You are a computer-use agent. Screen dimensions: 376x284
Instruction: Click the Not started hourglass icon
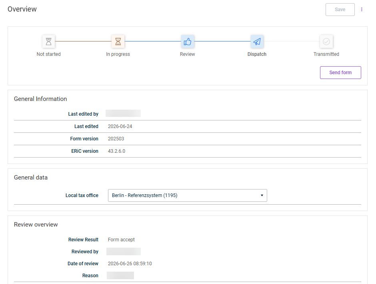49,41
